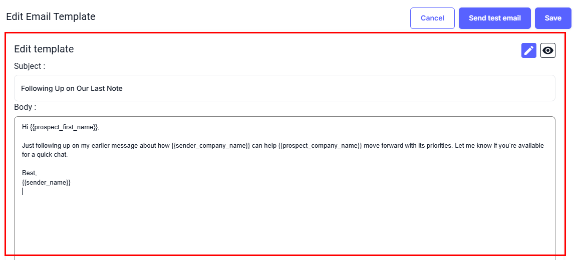Click the {{sender_name}} signature variable
The height and width of the screenshot is (260, 577).
pyautogui.click(x=46, y=183)
